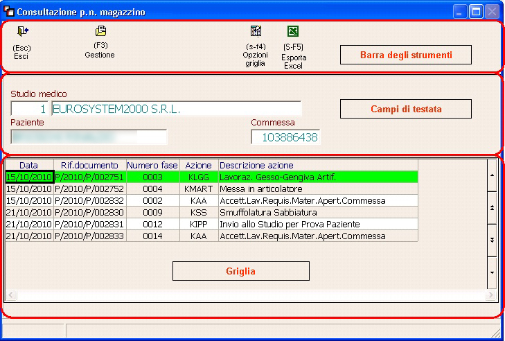Click the Rif.documento column header
This screenshot has height=341, width=505.
point(90,166)
